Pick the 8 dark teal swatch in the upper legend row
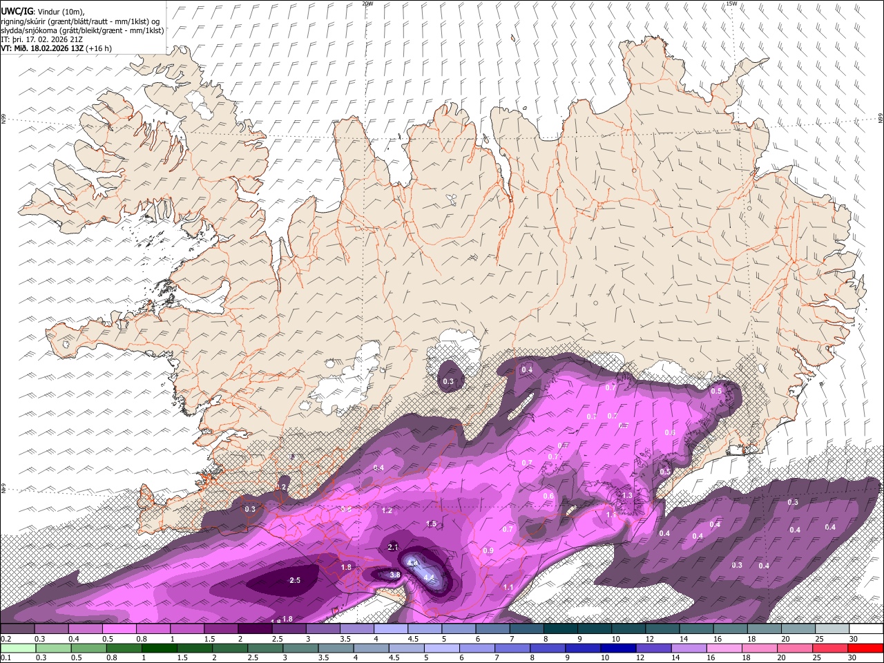Screen dimensions: 884x663 point(561,629)
